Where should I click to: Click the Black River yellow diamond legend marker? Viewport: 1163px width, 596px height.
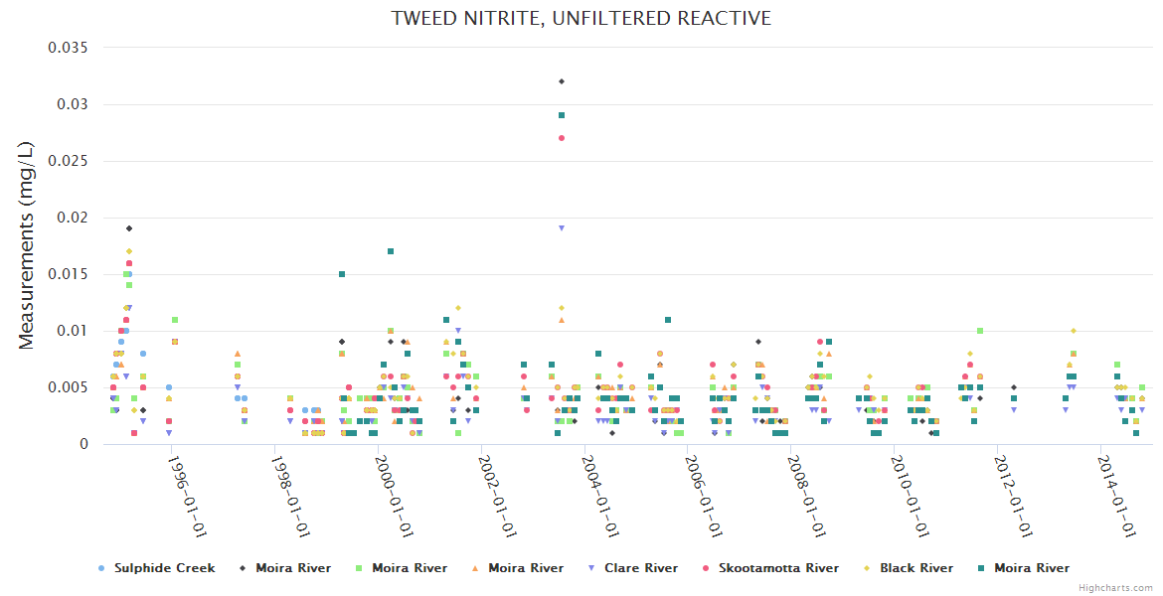click(869, 568)
